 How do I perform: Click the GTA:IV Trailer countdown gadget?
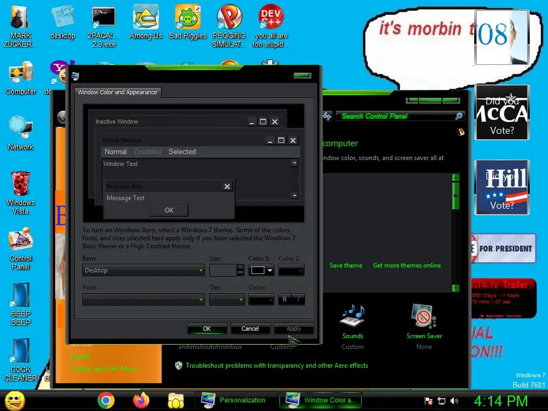[503, 298]
